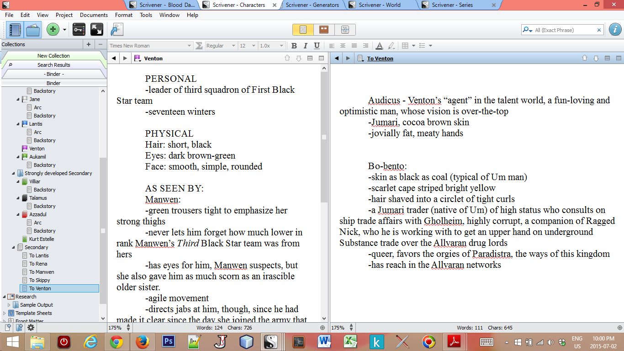Justify text alignment
Screen dimensions: 624x351
(x=354, y=46)
